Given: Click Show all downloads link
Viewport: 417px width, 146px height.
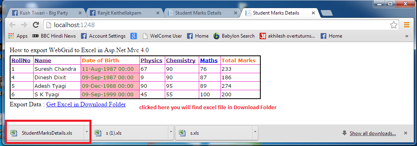Looking at the screenshot, I should pos(372,133).
